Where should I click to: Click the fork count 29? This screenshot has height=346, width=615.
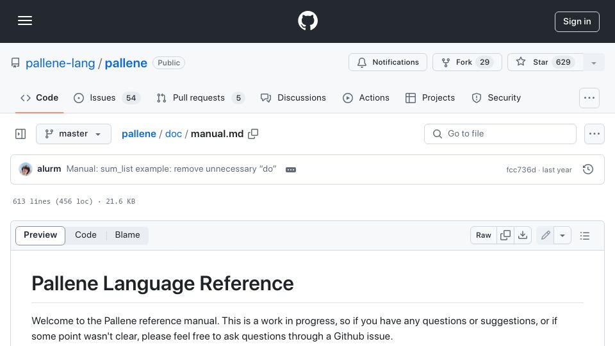click(x=485, y=62)
